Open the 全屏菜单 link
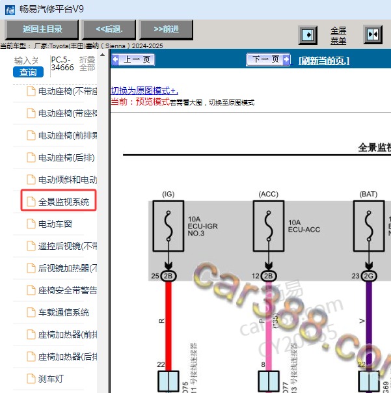Image resolution: width=391 pixels, height=393 pixels. [338, 35]
